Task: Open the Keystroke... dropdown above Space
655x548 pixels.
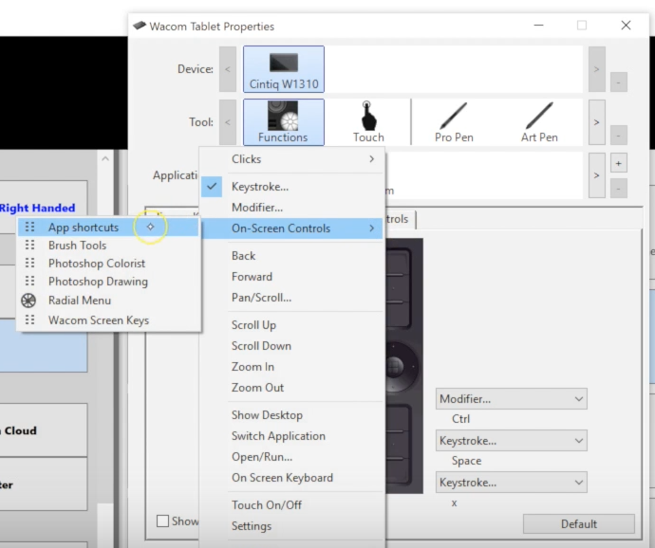Action: 511,441
